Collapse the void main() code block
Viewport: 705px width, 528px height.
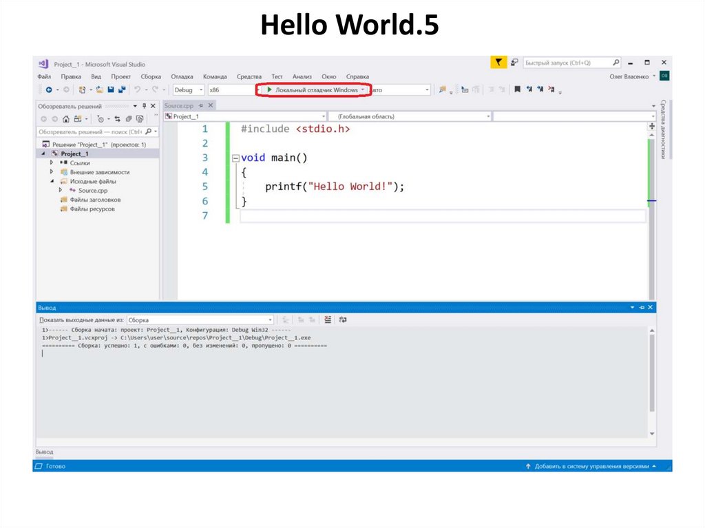point(235,158)
